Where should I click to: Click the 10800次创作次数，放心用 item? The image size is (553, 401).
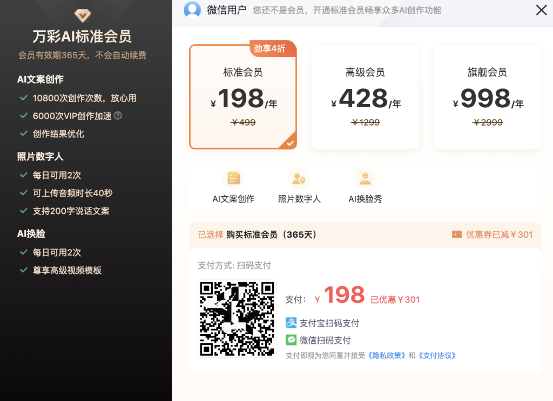(x=84, y=98)
